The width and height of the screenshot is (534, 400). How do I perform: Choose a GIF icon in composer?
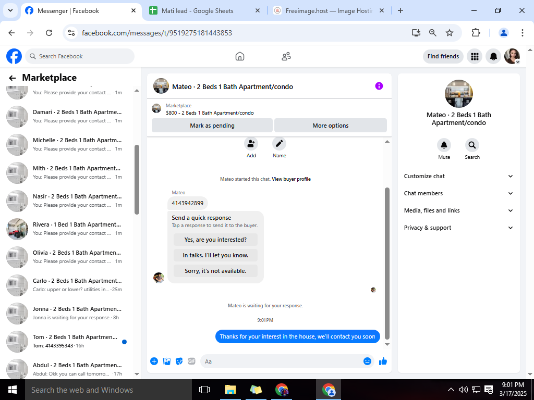point(191,361)
